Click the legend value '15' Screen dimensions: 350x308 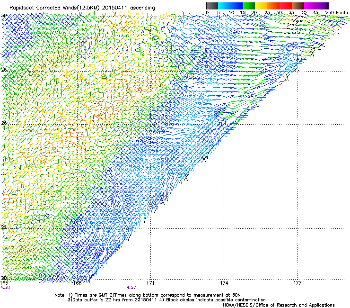(243, 13)
